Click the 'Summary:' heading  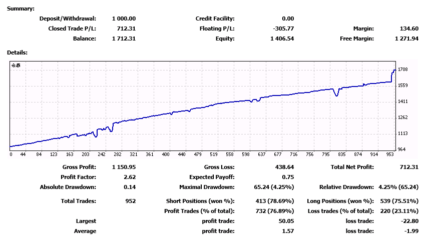point(21,8)
